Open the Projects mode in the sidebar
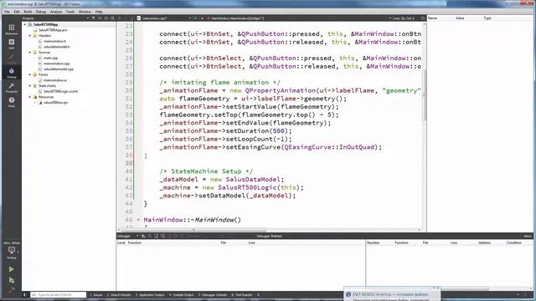Screen dimensions: 536x301 pyautogui.click(x=11, y=87)
